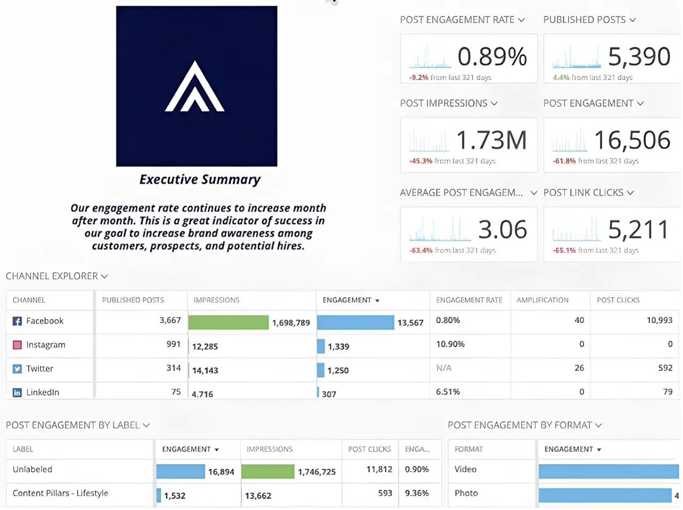
Task: Click Facebook post clicks value 10,993
Action: point(660,321)
